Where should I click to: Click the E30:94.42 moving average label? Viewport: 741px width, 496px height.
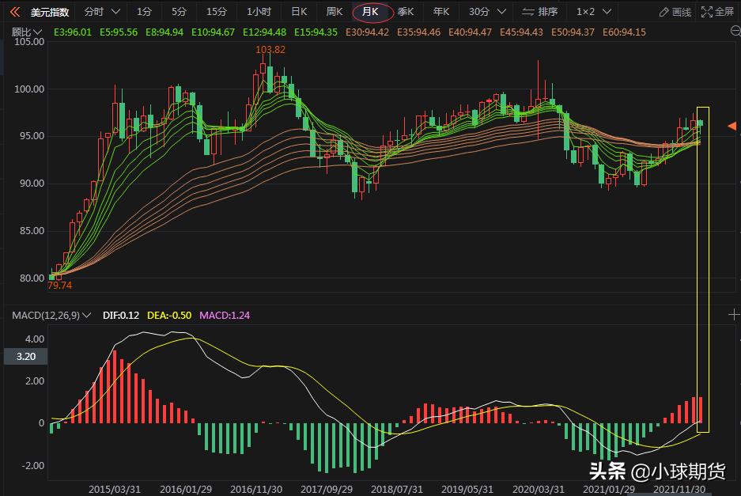tap(367, 32)
